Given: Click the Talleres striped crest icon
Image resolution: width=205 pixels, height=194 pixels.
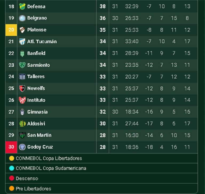Looking at the screenshot, I should click(22, 77).
